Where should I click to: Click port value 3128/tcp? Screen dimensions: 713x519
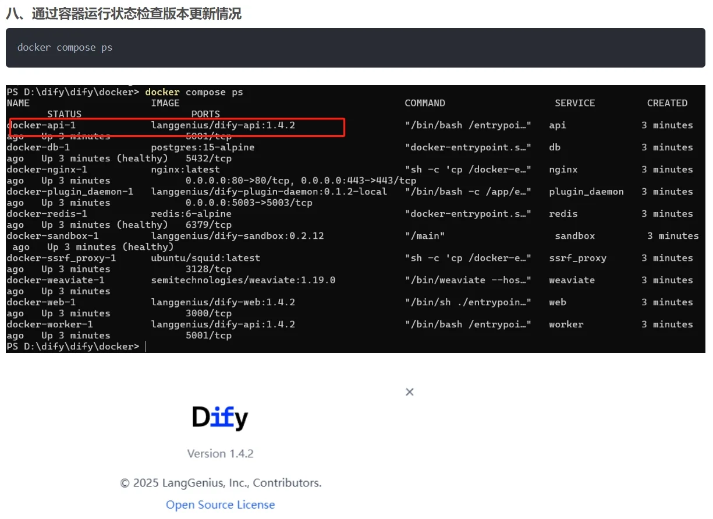(x=208, y=269)
